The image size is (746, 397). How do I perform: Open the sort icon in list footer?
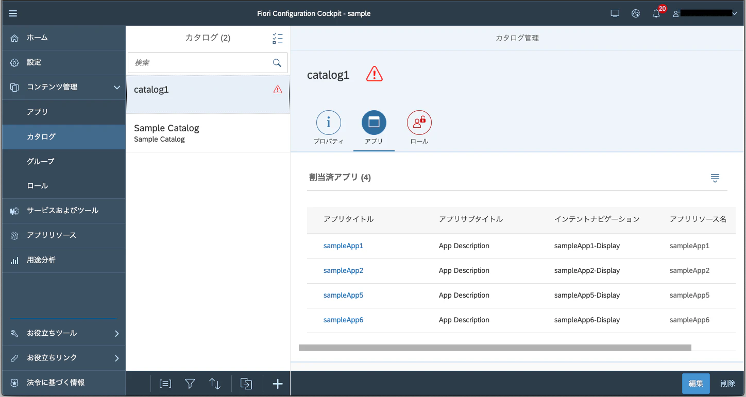[215, 384]
